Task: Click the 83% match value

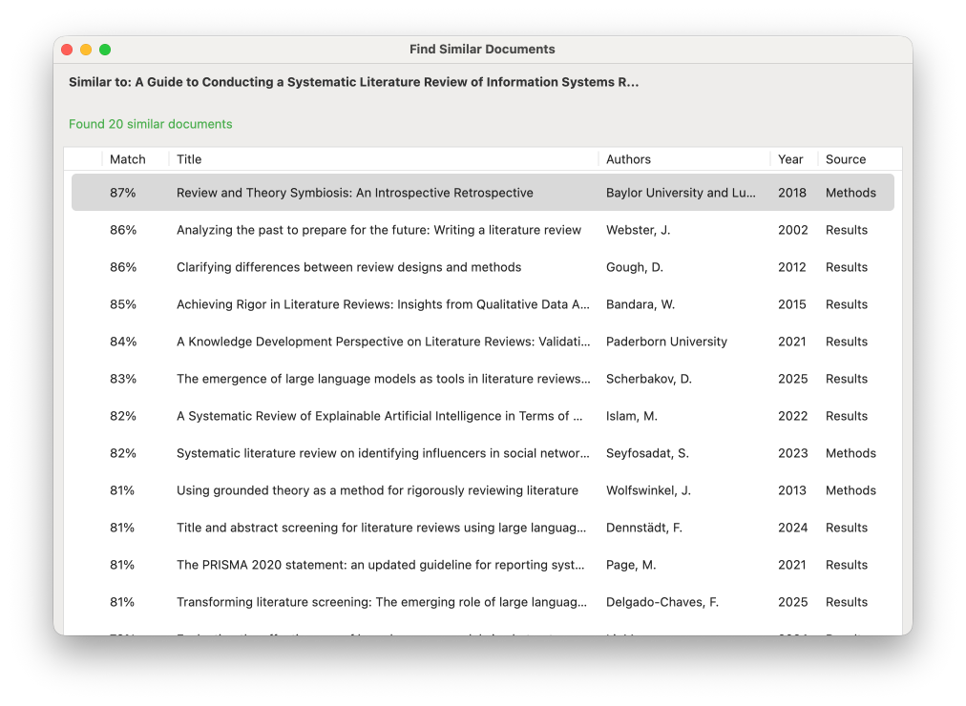Action: click(x=123, y=379)
